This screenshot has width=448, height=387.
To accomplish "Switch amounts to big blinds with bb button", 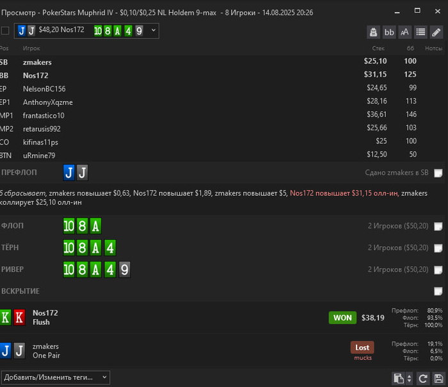I will [x=389, y=32].
